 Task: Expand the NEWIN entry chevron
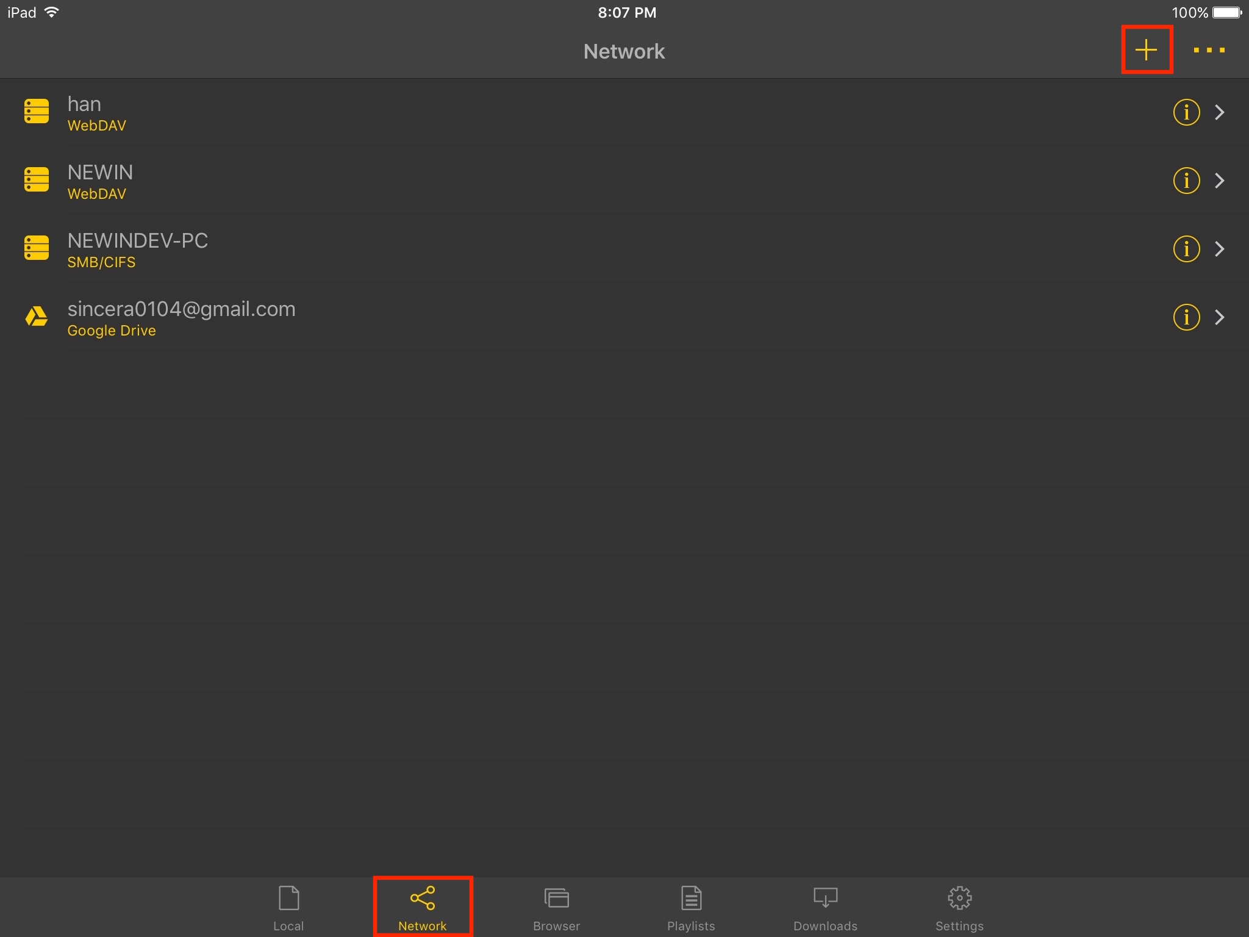tap(1220, 181)
